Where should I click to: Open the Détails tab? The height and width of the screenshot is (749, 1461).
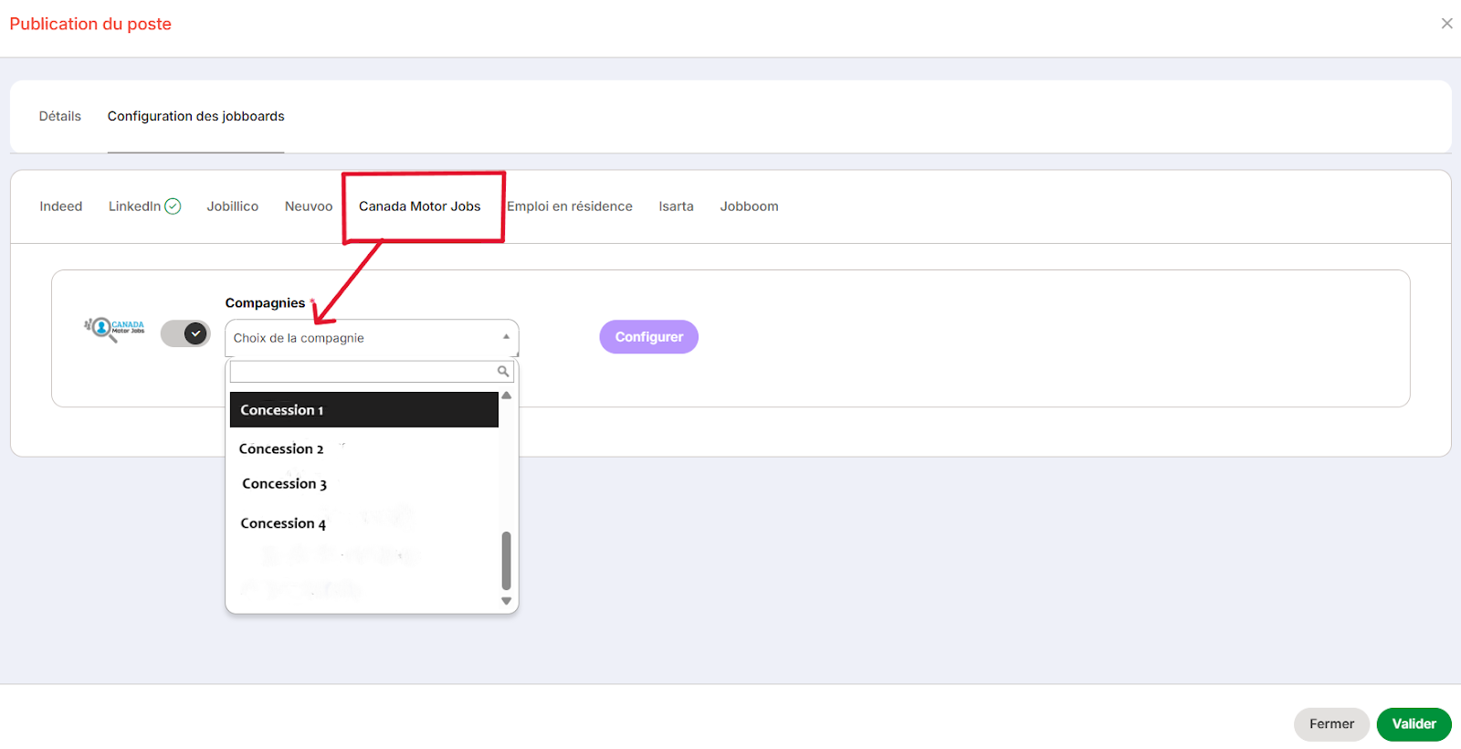[60, 116]
